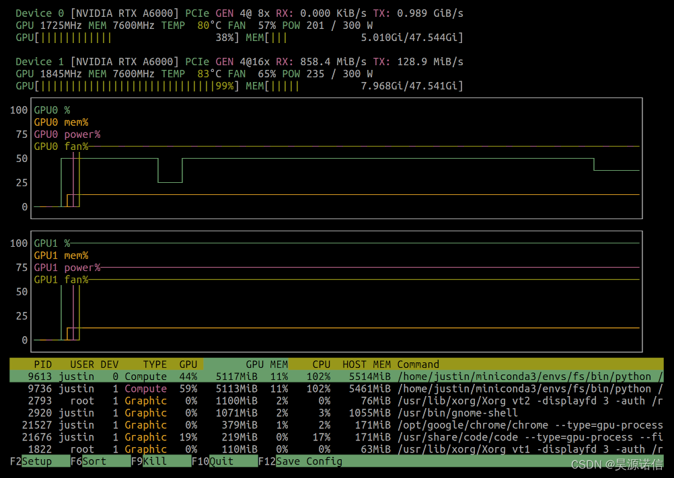Click Device 1 MEM usage bar
This screenshot has height=478, width=674.
coord(354,86)
